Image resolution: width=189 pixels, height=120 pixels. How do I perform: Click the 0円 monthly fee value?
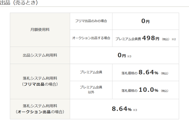point(145,21)
